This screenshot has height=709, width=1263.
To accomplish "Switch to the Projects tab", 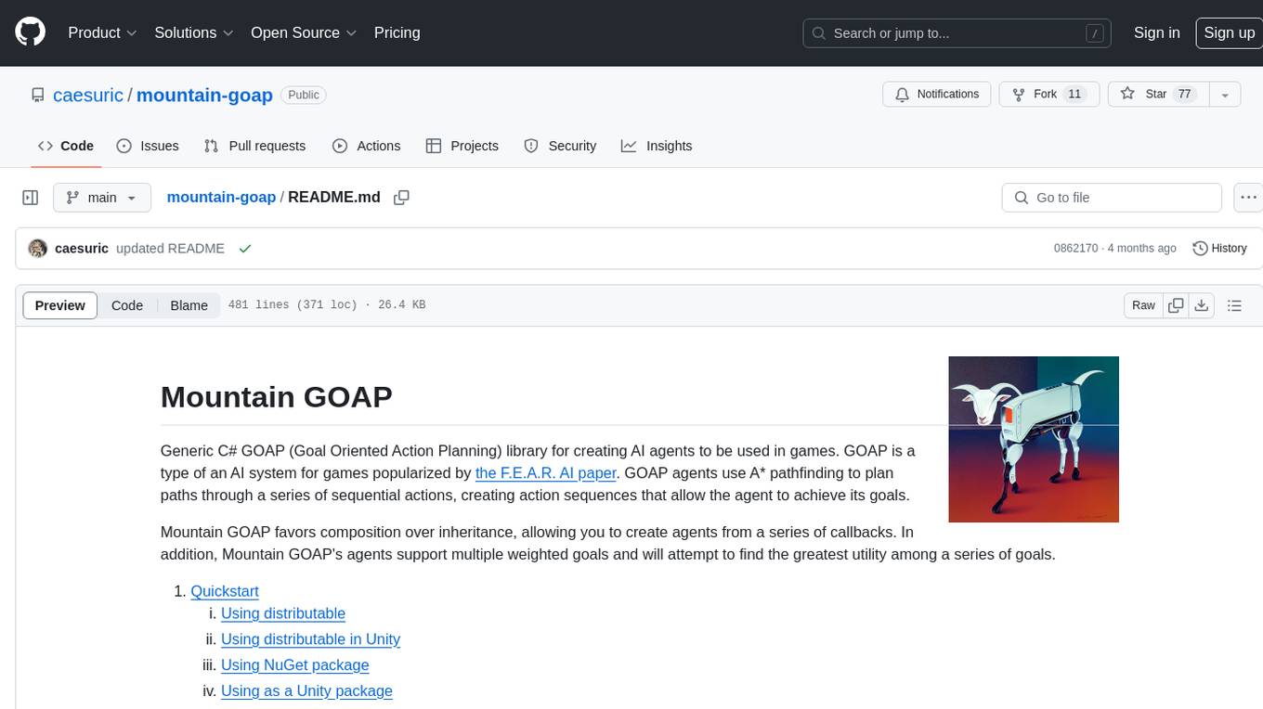I will (x=462, y=146).
